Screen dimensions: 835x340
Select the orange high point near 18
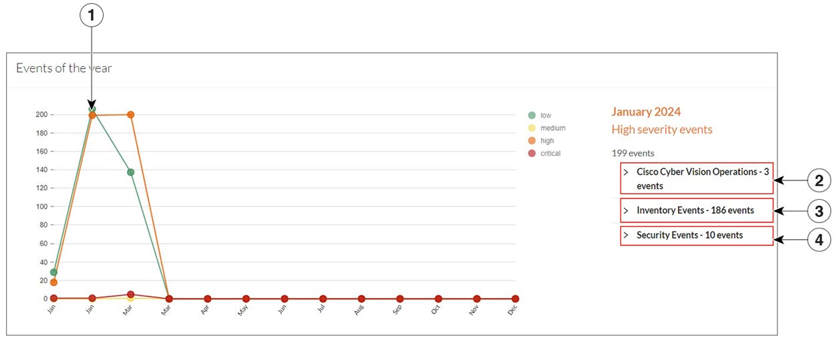tap(53, 283)
